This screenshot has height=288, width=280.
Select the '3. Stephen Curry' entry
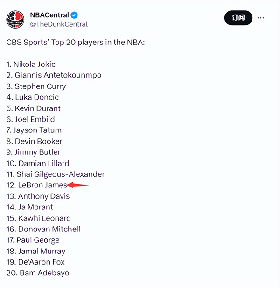click(x=36, y=86)
